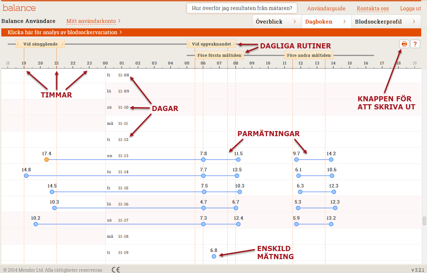Click the Mendor Ltd copyright text
Viewport: 427px width, 273px height.
53,270
